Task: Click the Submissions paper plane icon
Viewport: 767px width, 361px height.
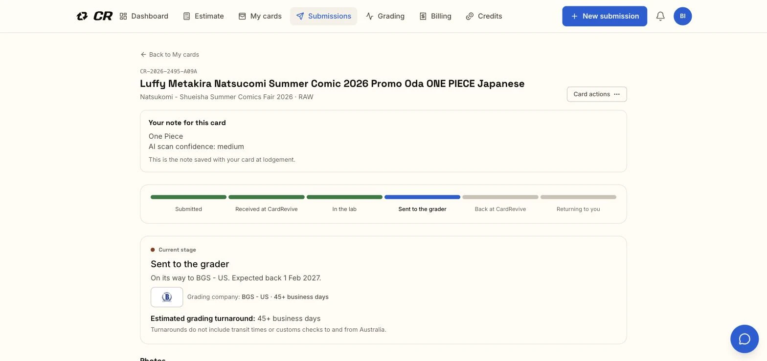Action: click(300, 16)
